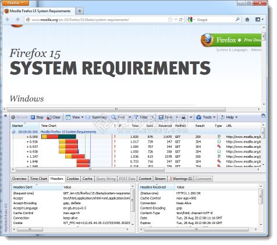Go back with the browser back arrow
This screenshot has height=245, width=277.
8,20
